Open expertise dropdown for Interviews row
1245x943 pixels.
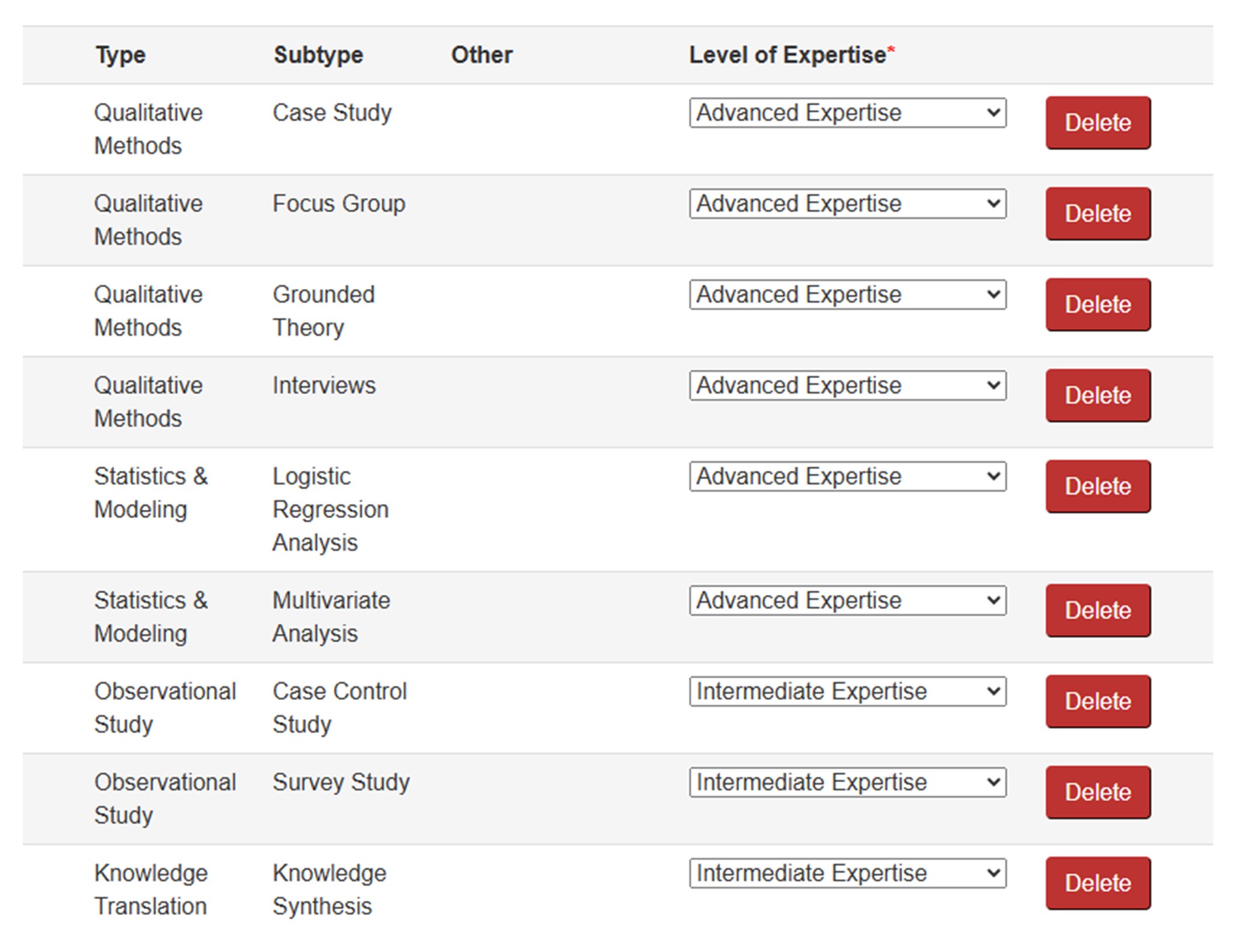tap(847, 386)
